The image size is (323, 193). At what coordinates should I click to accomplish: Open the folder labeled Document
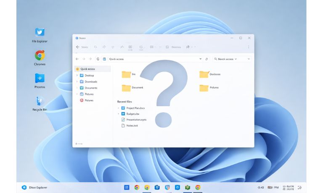coord(132,88)
